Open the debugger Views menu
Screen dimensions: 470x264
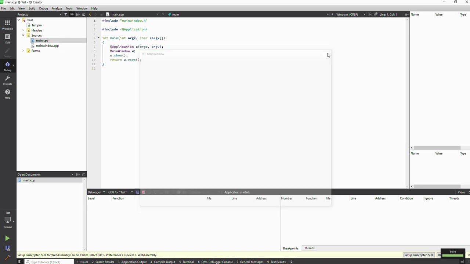(x=462, y=192)
